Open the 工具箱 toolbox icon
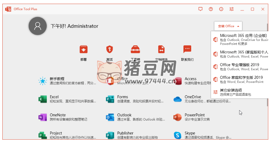274x143 pixels. 135,50
